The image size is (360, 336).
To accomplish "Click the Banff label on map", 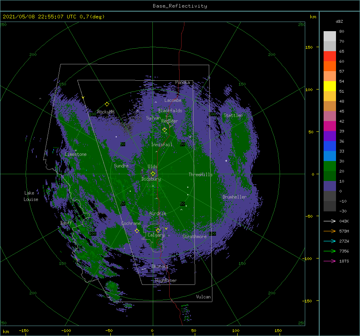I will tap(66, 223).
